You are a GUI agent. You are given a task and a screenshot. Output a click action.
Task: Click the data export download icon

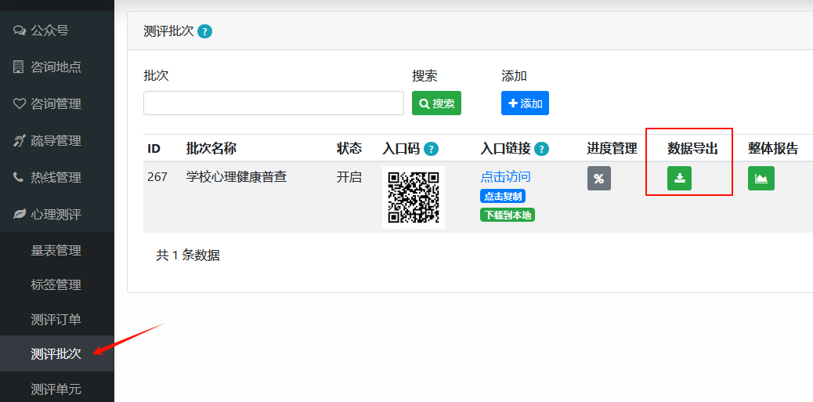(679, 179)
